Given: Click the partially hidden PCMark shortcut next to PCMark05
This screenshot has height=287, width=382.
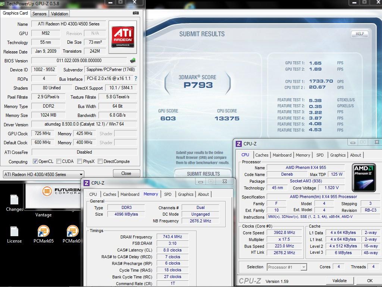Looking at the screenshot, I should coord(72,234).
